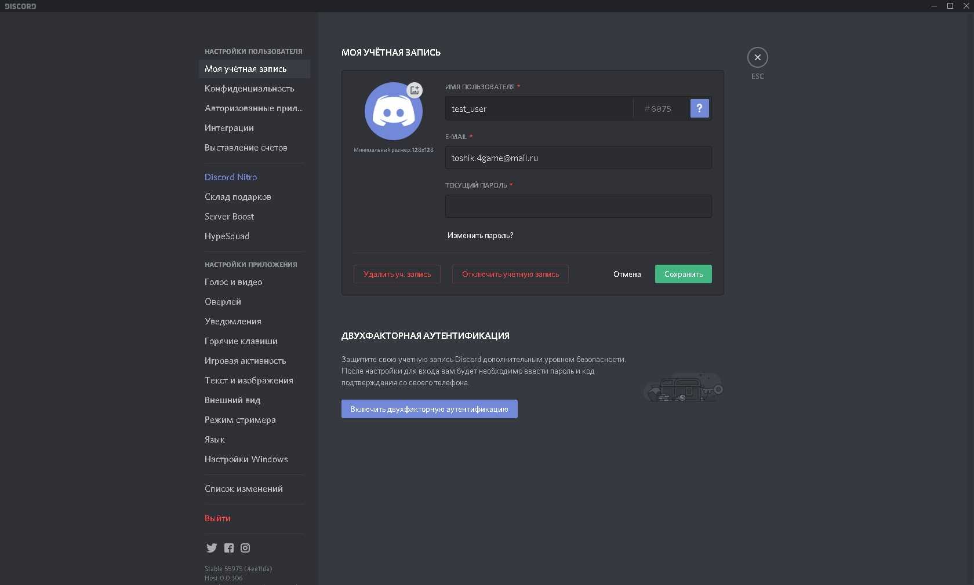The width and height of the screenshot is (974, 585).
Task: Click Включить двухфакторную аутентификацию button
Action: click(x=429, y=409)
